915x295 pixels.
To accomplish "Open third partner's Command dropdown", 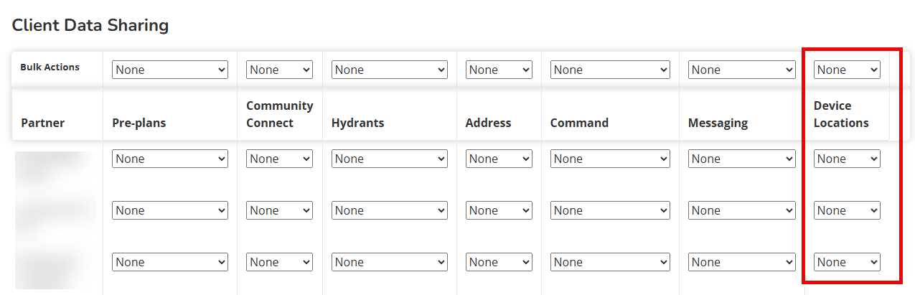I will point(610,262).
